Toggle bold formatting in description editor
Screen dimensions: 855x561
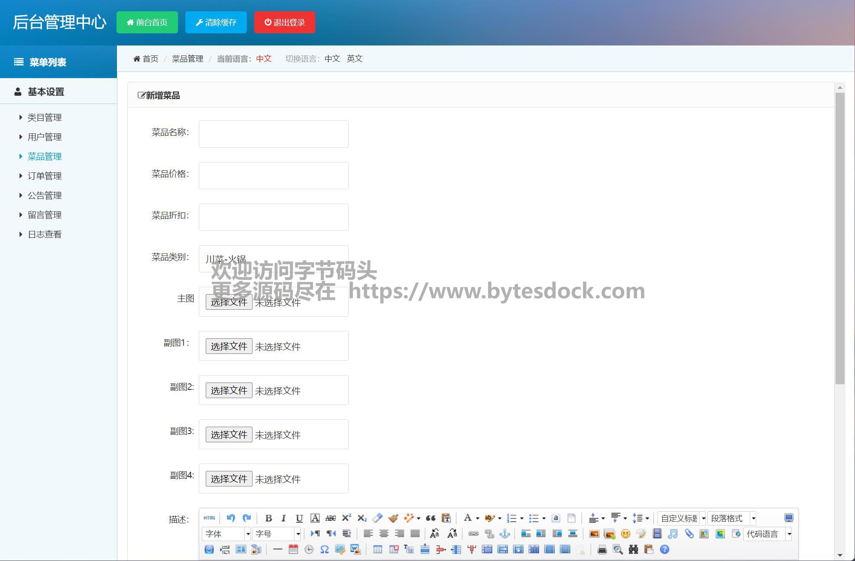[268, 518]
